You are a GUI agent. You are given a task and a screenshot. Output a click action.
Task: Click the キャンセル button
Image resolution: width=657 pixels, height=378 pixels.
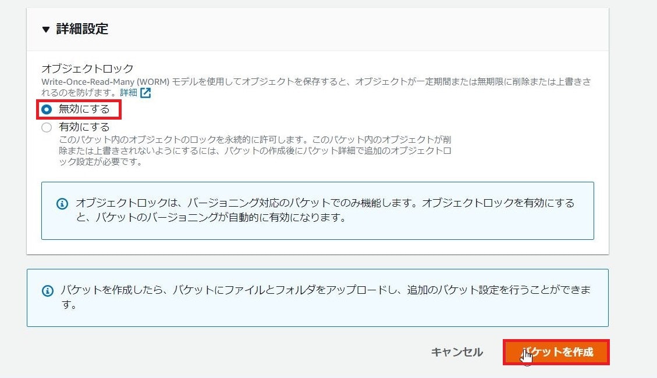457,352
